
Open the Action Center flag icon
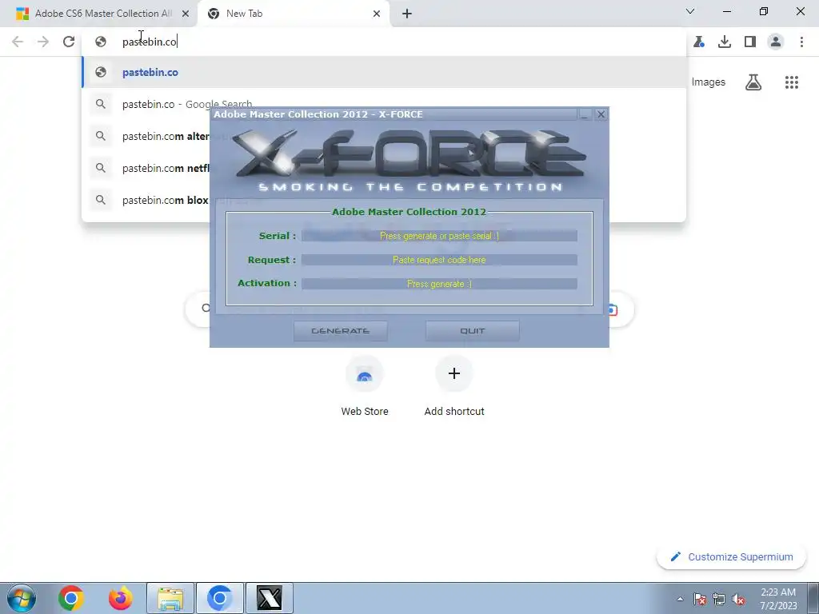click(x=700, y=599)
